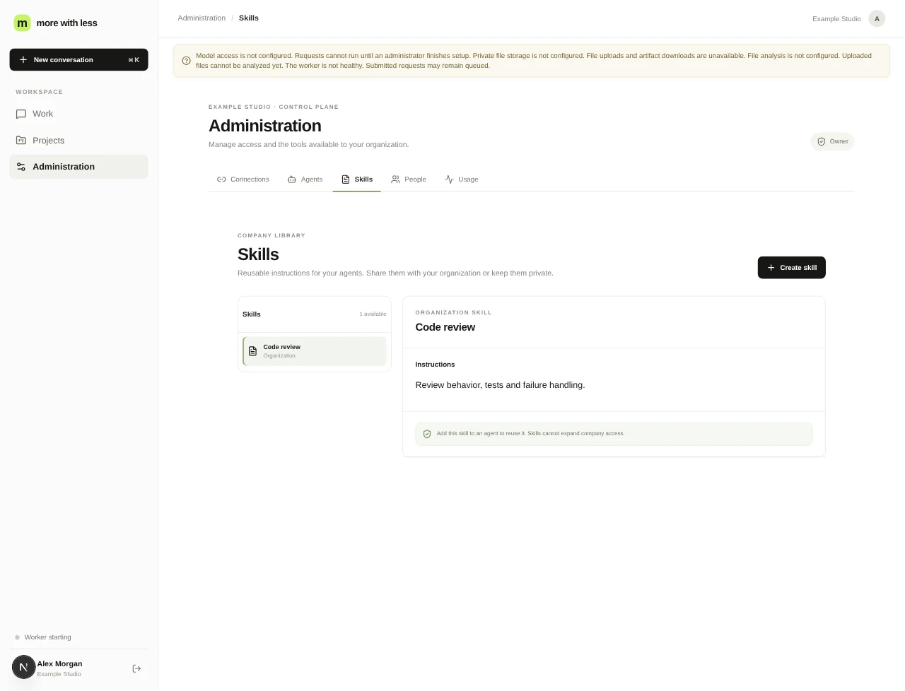Switch to the People tab

tap(409, 179)
